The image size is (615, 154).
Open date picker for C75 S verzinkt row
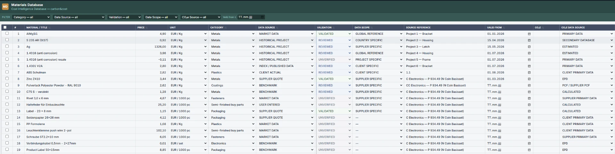[529, 92]
